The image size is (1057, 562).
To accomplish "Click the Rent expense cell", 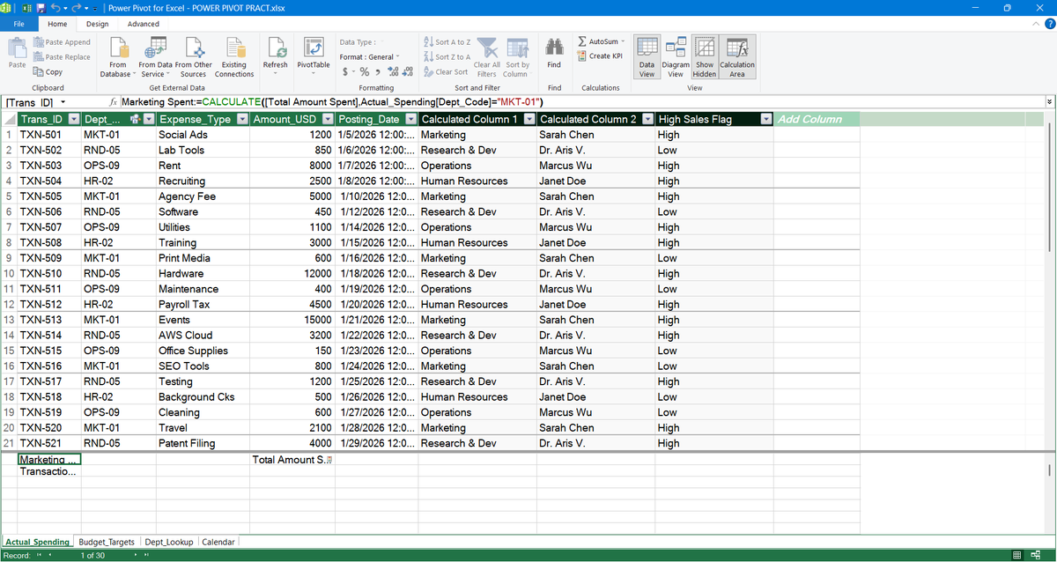I will click(203, 166).
